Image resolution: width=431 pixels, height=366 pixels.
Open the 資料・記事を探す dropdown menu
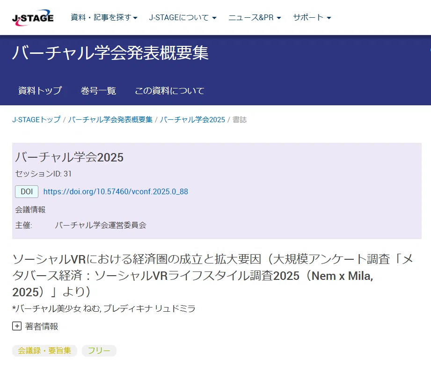(x=104, y=18)
